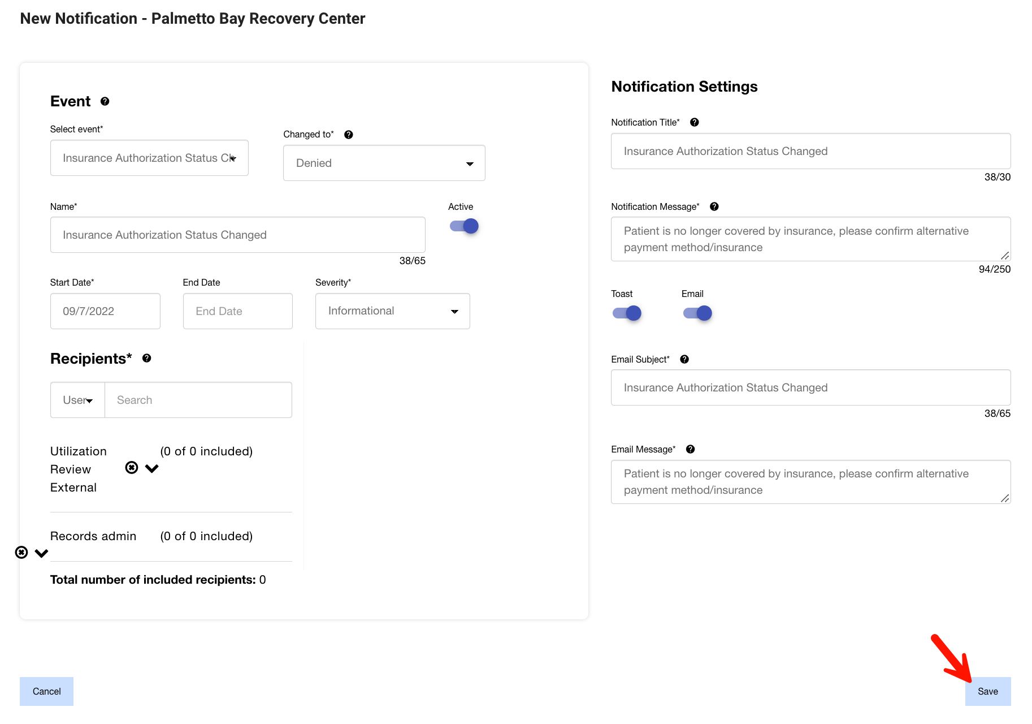The height and width of the screenshot is (724, 1032).
Task: Click the Email Subject help icon
Action: [x=684, y=359]
